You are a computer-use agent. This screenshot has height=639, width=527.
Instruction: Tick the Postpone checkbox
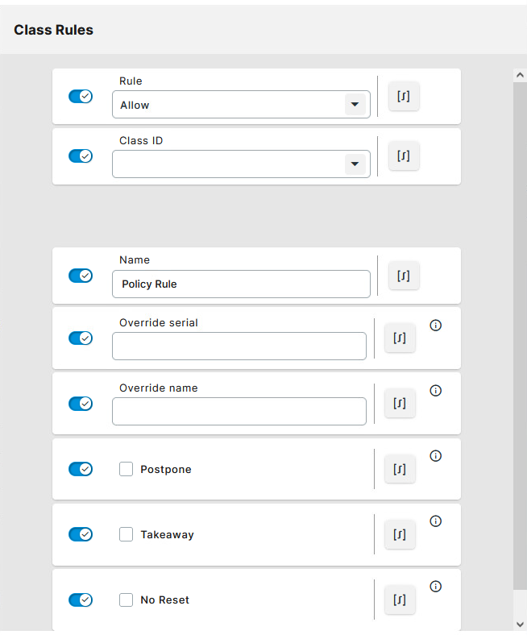[126, 469]
